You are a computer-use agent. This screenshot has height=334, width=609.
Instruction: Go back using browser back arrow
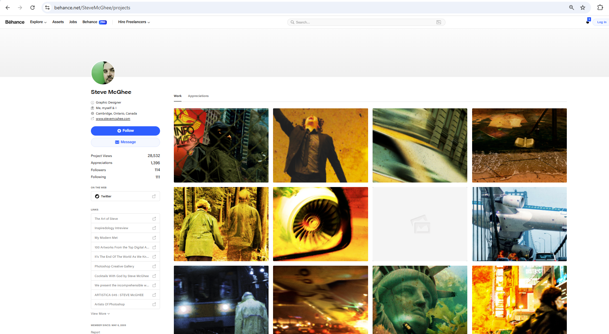click(x=8, y=8)
